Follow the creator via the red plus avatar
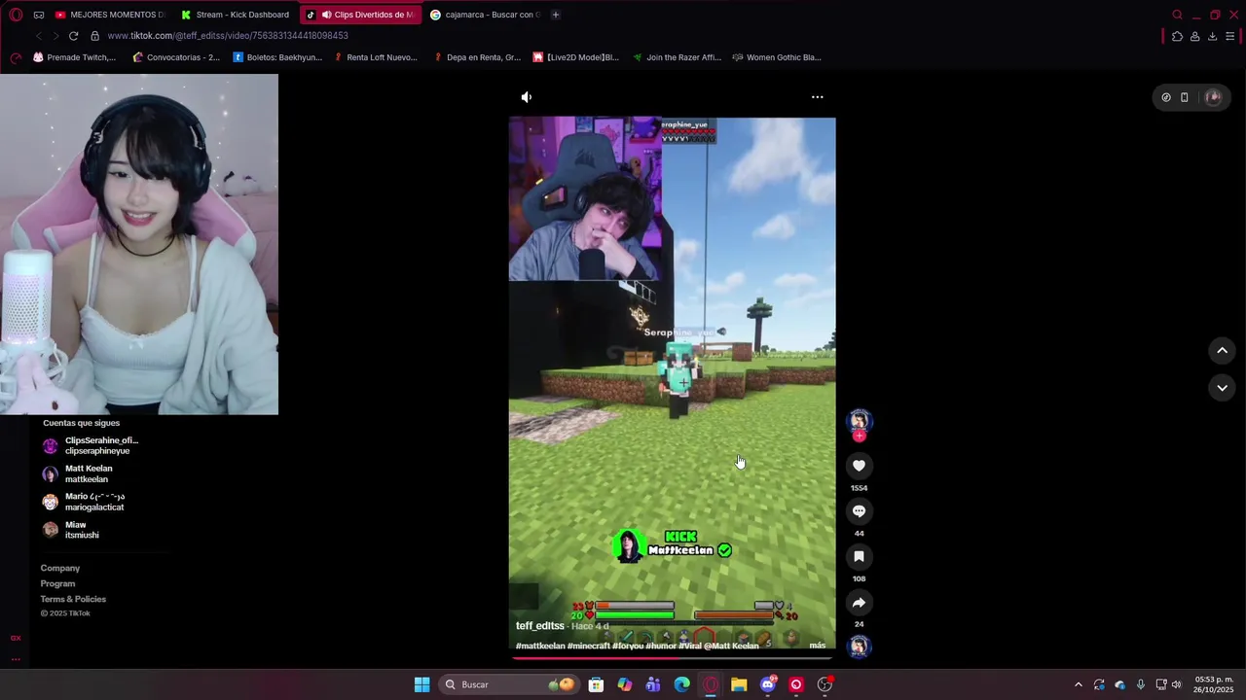The height and width of the screenshot is (700, 1246). pyautogui.click(x=859, y=436)
